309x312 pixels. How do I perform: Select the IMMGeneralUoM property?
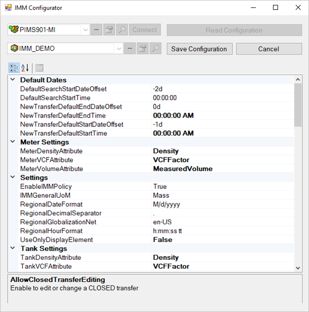coord(45,195)
